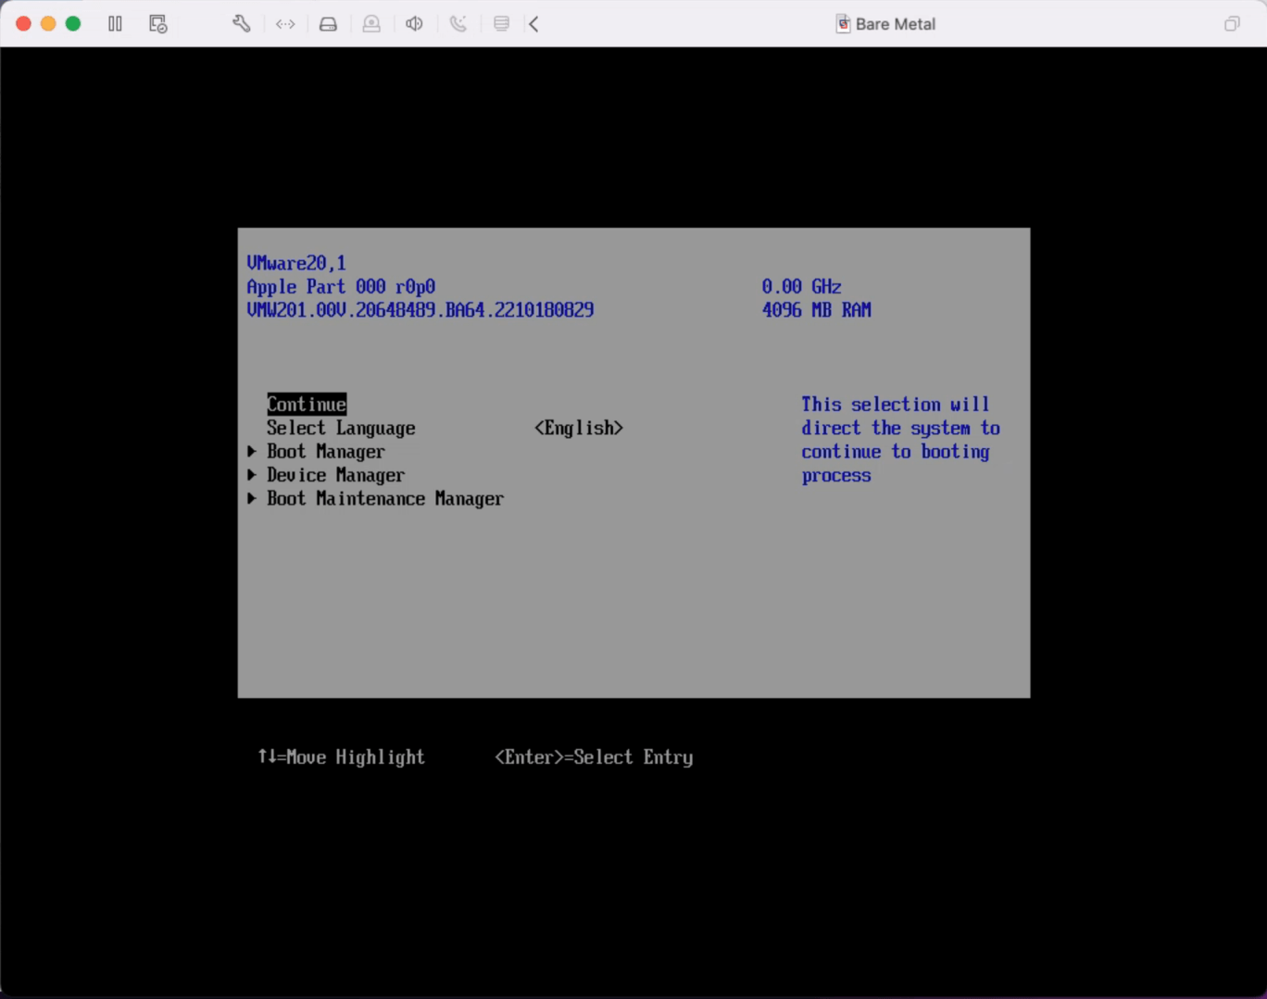Enter single window view mode icon
Image resolution: width=1267 pixels, height=999 pixels.
point(1232,24)
